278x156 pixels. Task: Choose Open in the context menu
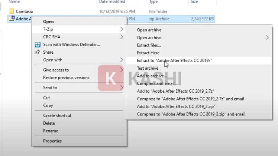point(48,22)
